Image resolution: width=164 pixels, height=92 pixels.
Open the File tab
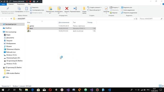pyautogui.click(x=3, y=4)
